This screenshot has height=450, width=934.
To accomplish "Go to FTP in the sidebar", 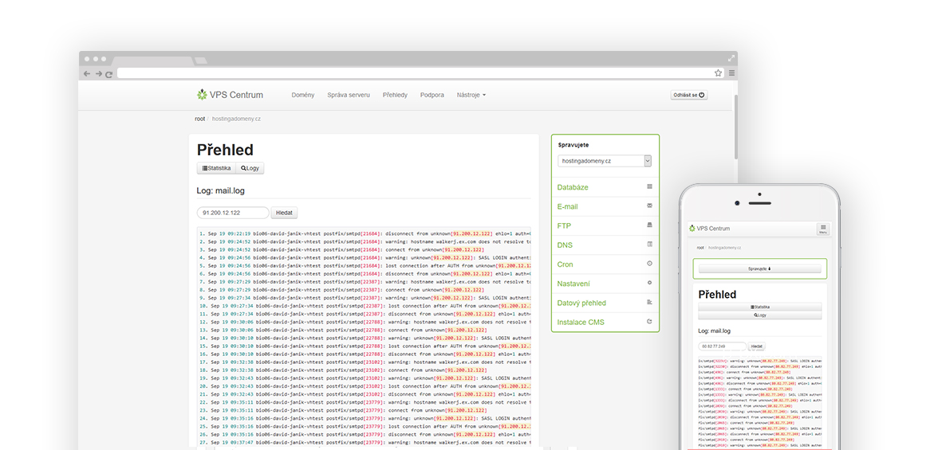I will [564, 226].
